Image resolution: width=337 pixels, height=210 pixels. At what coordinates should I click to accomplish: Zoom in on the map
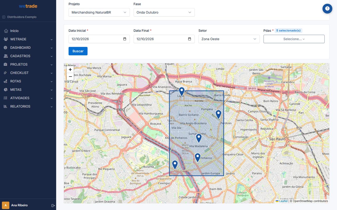(70, 70)
